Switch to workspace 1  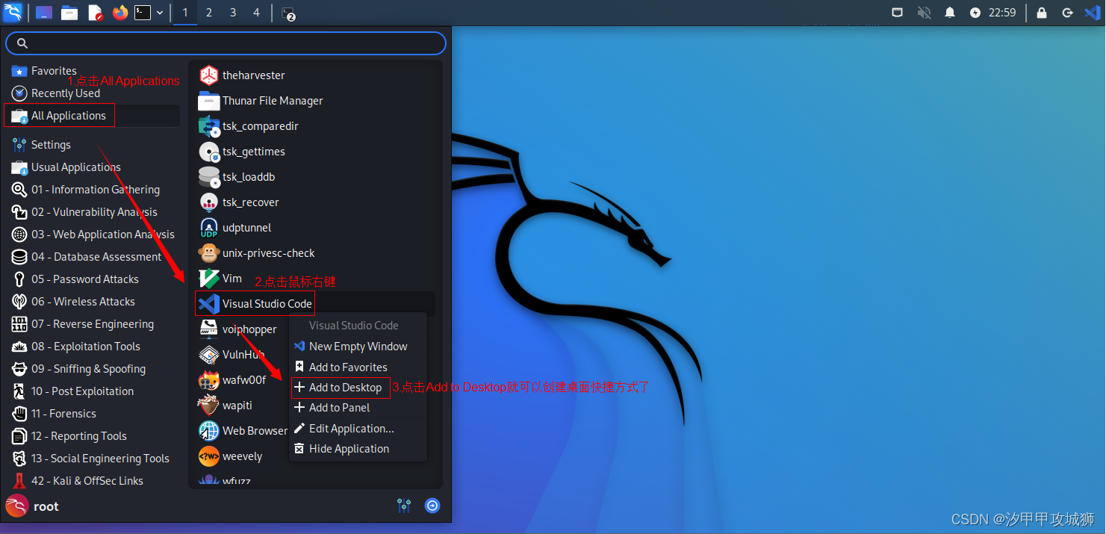tap(185, 13)
